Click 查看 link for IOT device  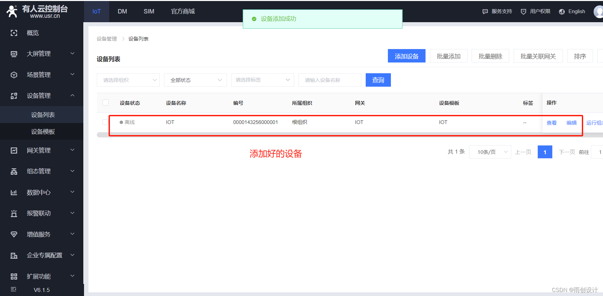pyautogui.click(x=552, y=123)
